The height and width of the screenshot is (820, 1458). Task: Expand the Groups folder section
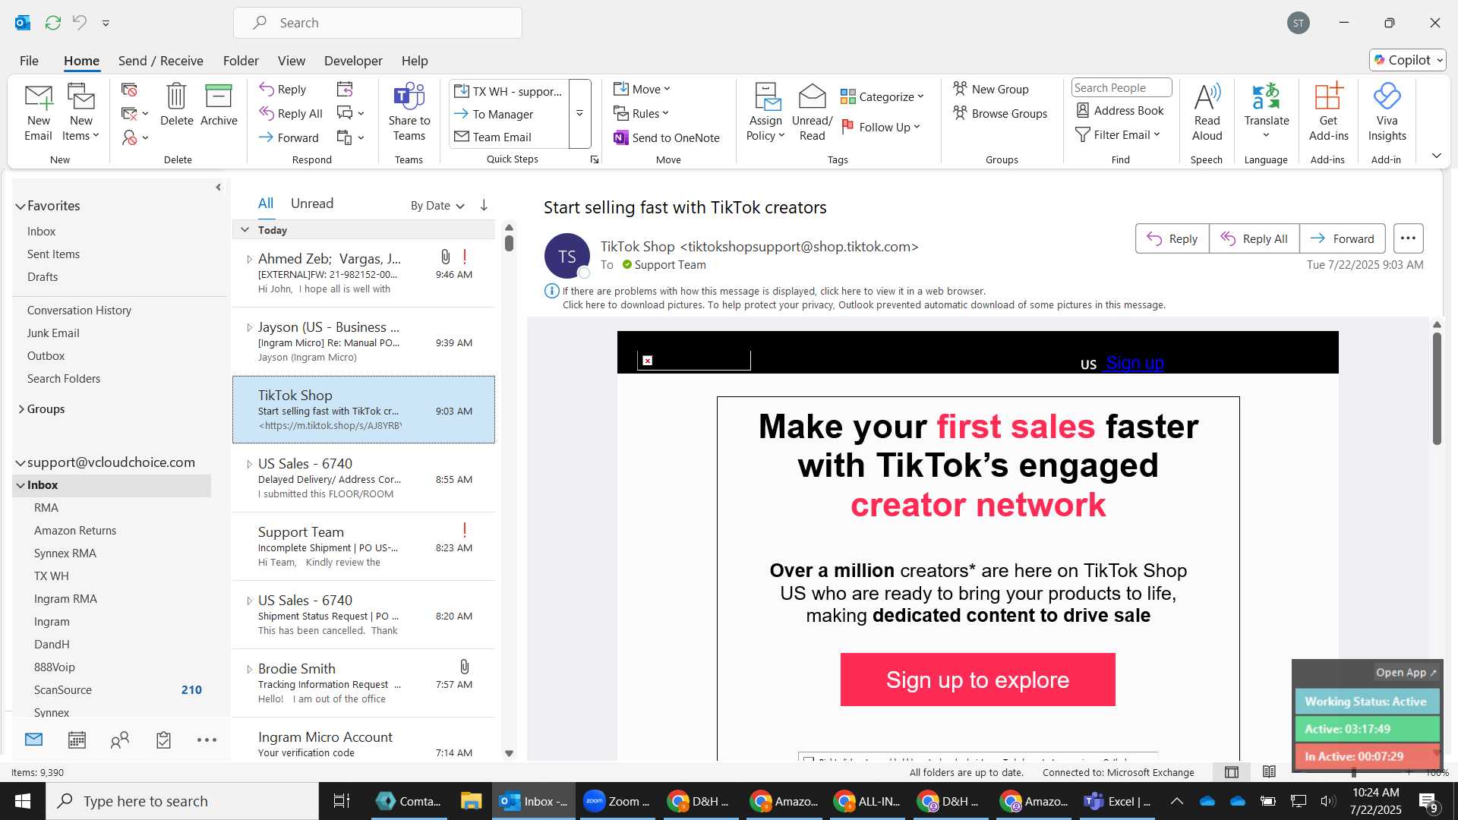coord(21,409)
